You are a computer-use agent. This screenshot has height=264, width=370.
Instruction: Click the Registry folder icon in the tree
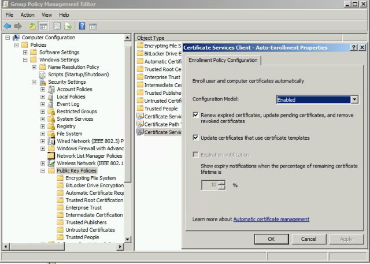click(x=51, y=127)
